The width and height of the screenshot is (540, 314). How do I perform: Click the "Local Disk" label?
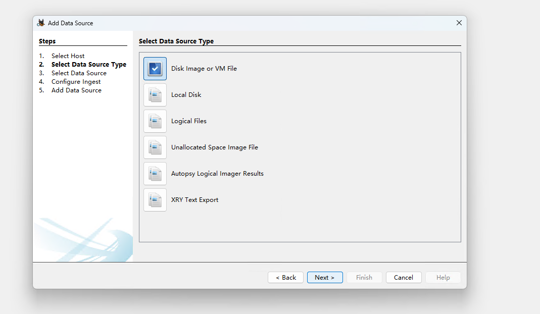coord(186,95)
